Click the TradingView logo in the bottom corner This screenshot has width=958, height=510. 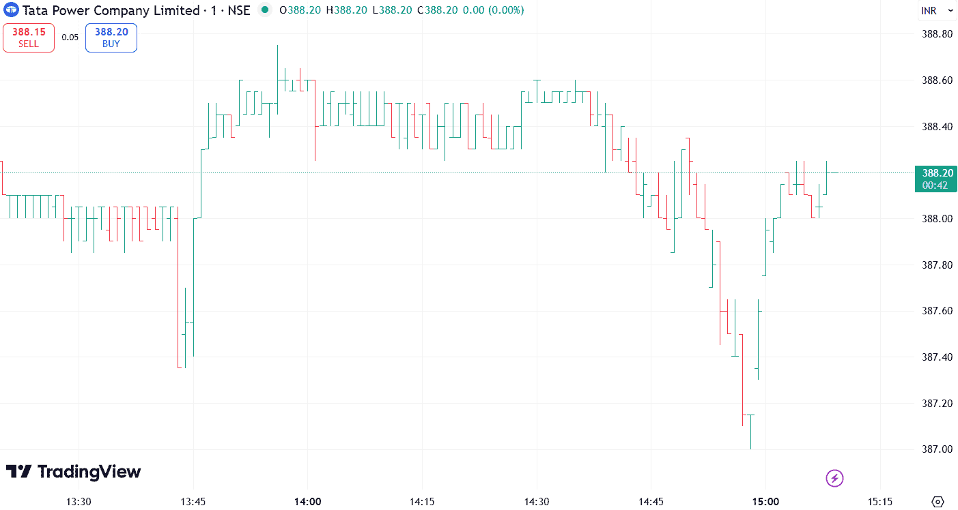72,472
